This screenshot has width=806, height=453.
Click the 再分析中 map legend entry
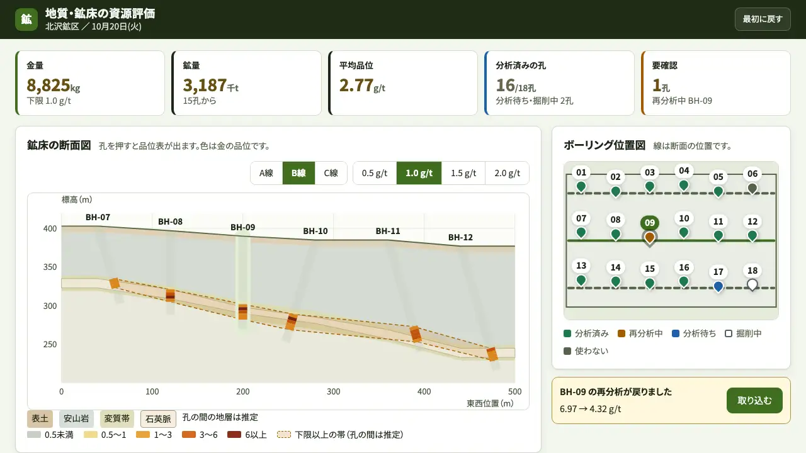click(640, 333)
